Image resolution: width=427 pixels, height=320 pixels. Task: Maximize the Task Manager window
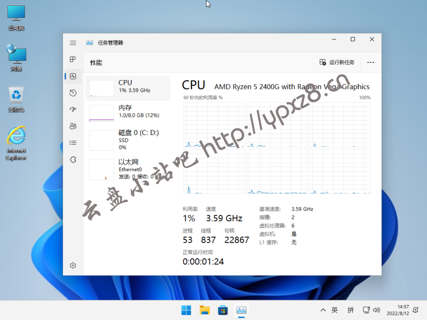point(353,39)
